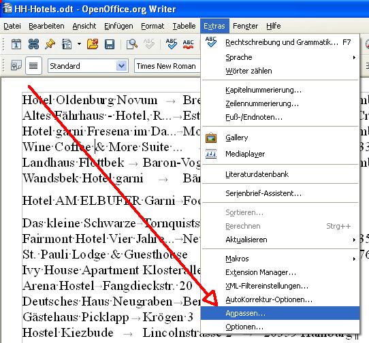Click text 'Landhaus Flottbek'
Viewport: 369px width, 343px height.
pos(74,163)
